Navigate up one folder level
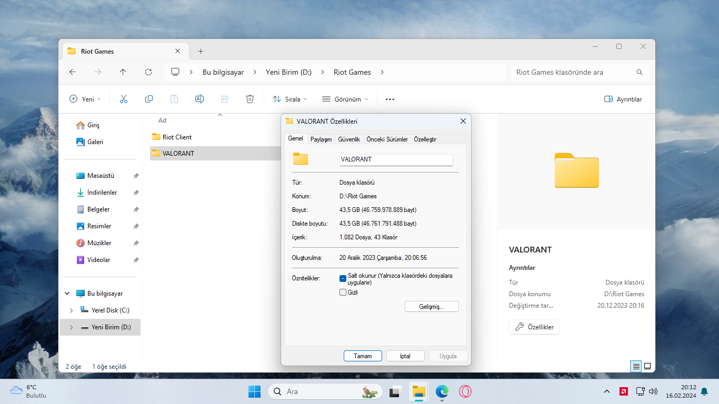Viewport: 719px width, 404px height. 123,72
